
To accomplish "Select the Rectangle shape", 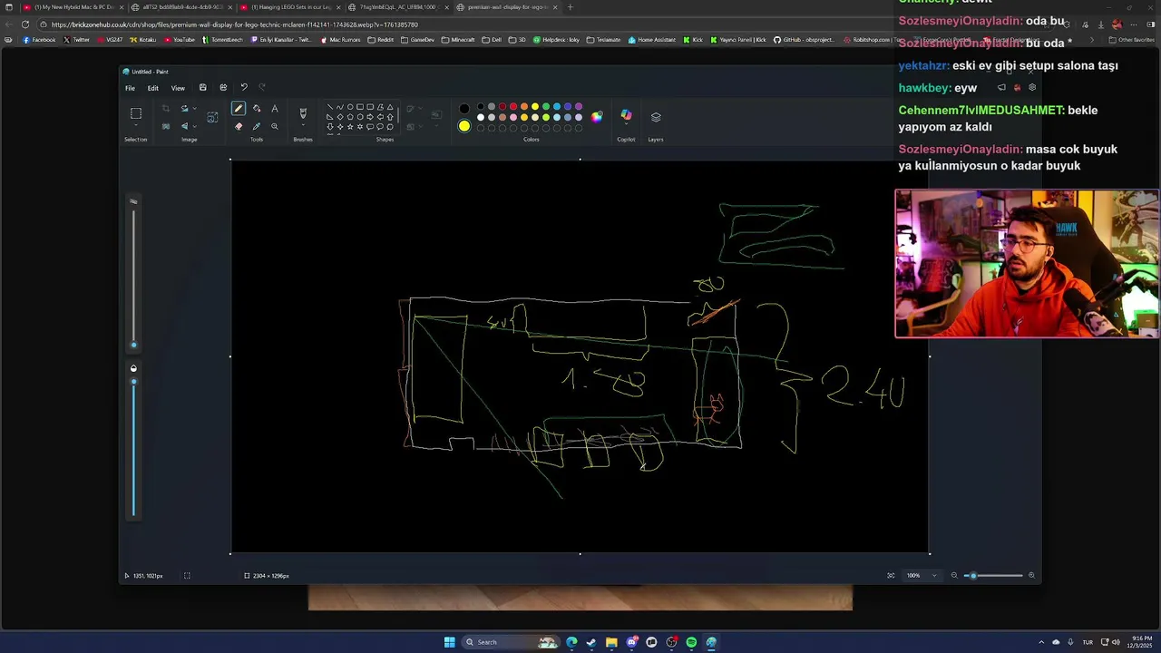I will tap(360, 107).
